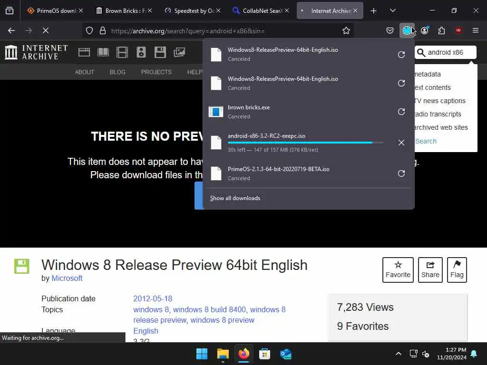The height and width of the screenshot is (365, 487).
Task: Select the text contents search option
Action: pos(433,87)
